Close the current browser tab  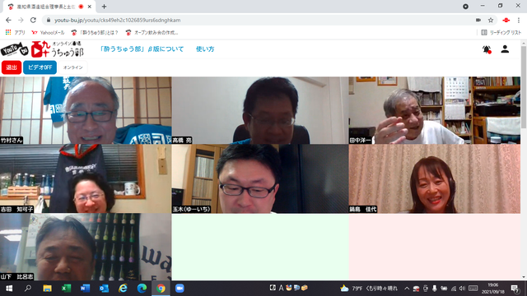coord(90,7)
